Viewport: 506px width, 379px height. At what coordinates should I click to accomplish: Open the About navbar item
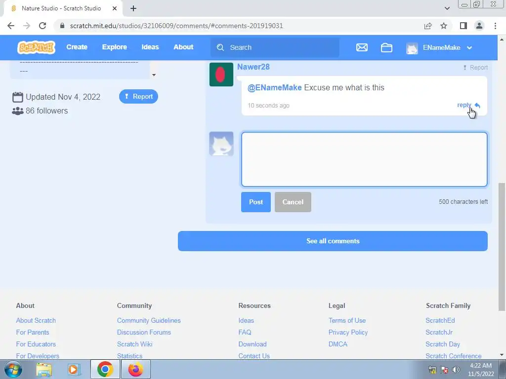[x=184, y=47]
